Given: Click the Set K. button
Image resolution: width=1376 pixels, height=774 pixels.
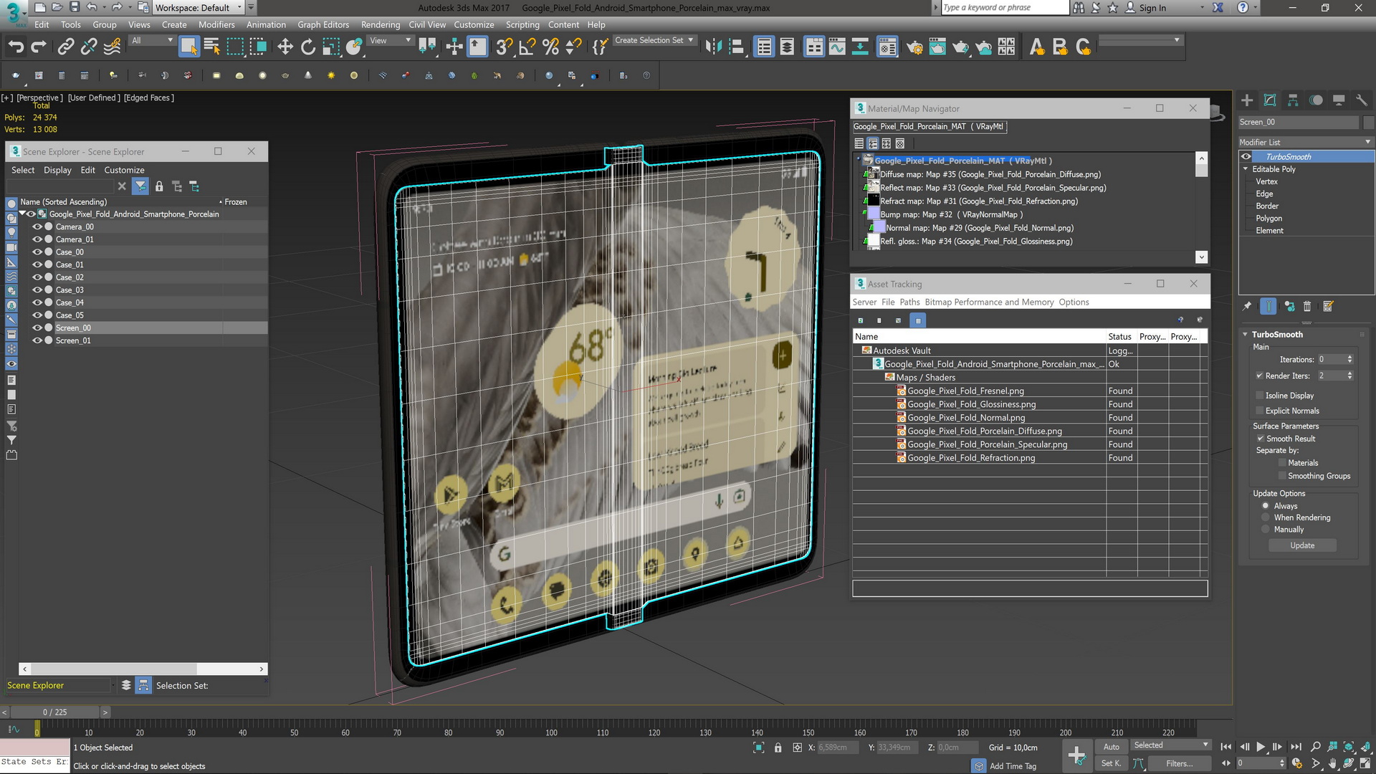Looking at the screenshot, I should pos(1111,763).
